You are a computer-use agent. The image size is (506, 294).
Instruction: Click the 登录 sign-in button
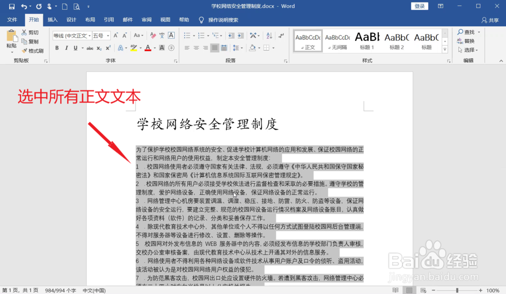coord(419,6)
